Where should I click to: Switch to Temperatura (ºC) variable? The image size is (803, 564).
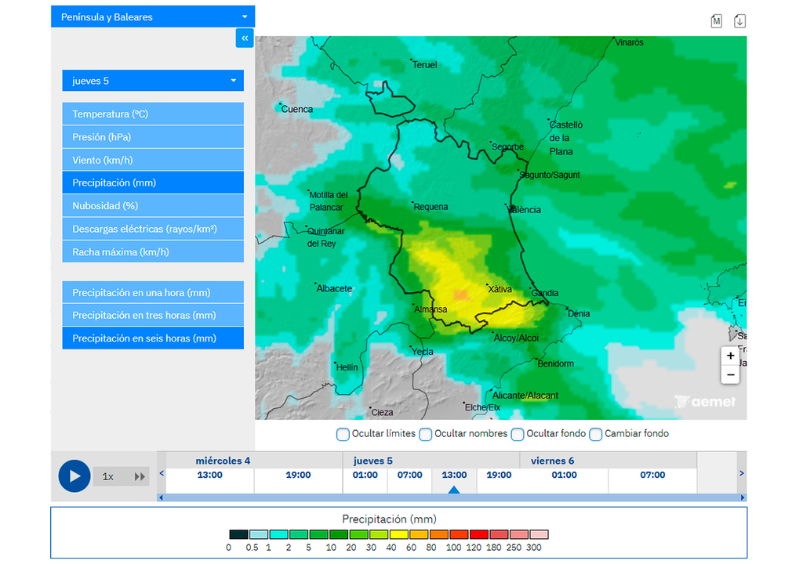152,114
